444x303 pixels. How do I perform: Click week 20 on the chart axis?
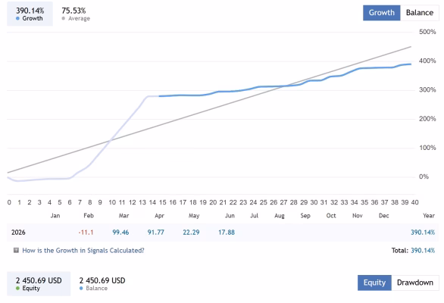click(x=213, y=202)
